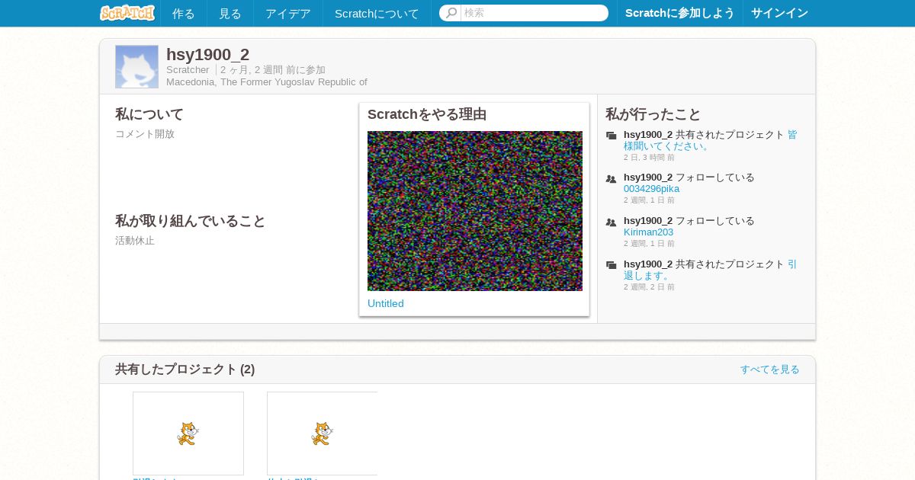The width and height of the screenshot is (915, 480).
Task: Click the Scratchをやる理由 heading
Action: coord(427,114)
